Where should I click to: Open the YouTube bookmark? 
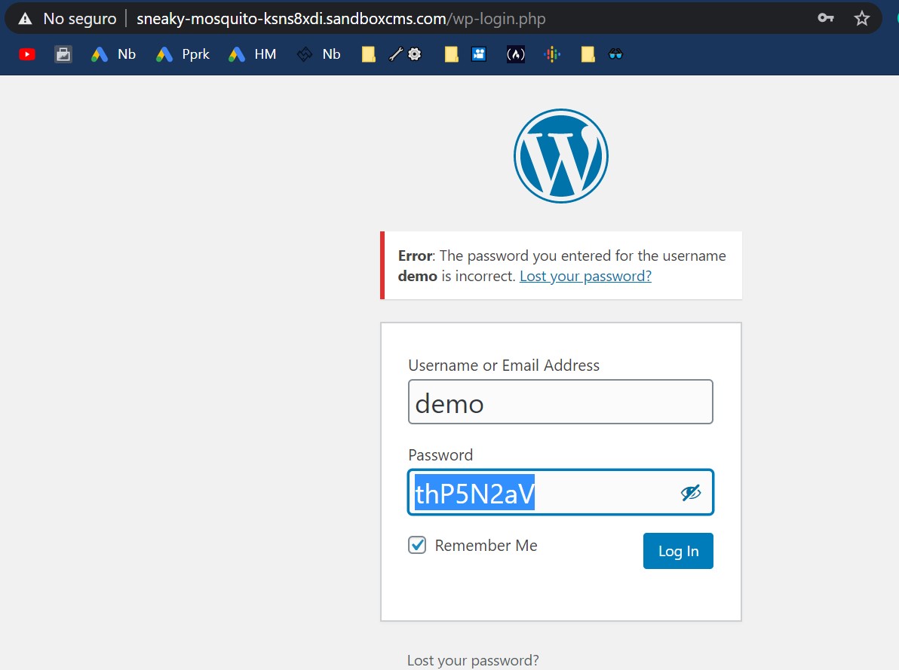(27, 54)
